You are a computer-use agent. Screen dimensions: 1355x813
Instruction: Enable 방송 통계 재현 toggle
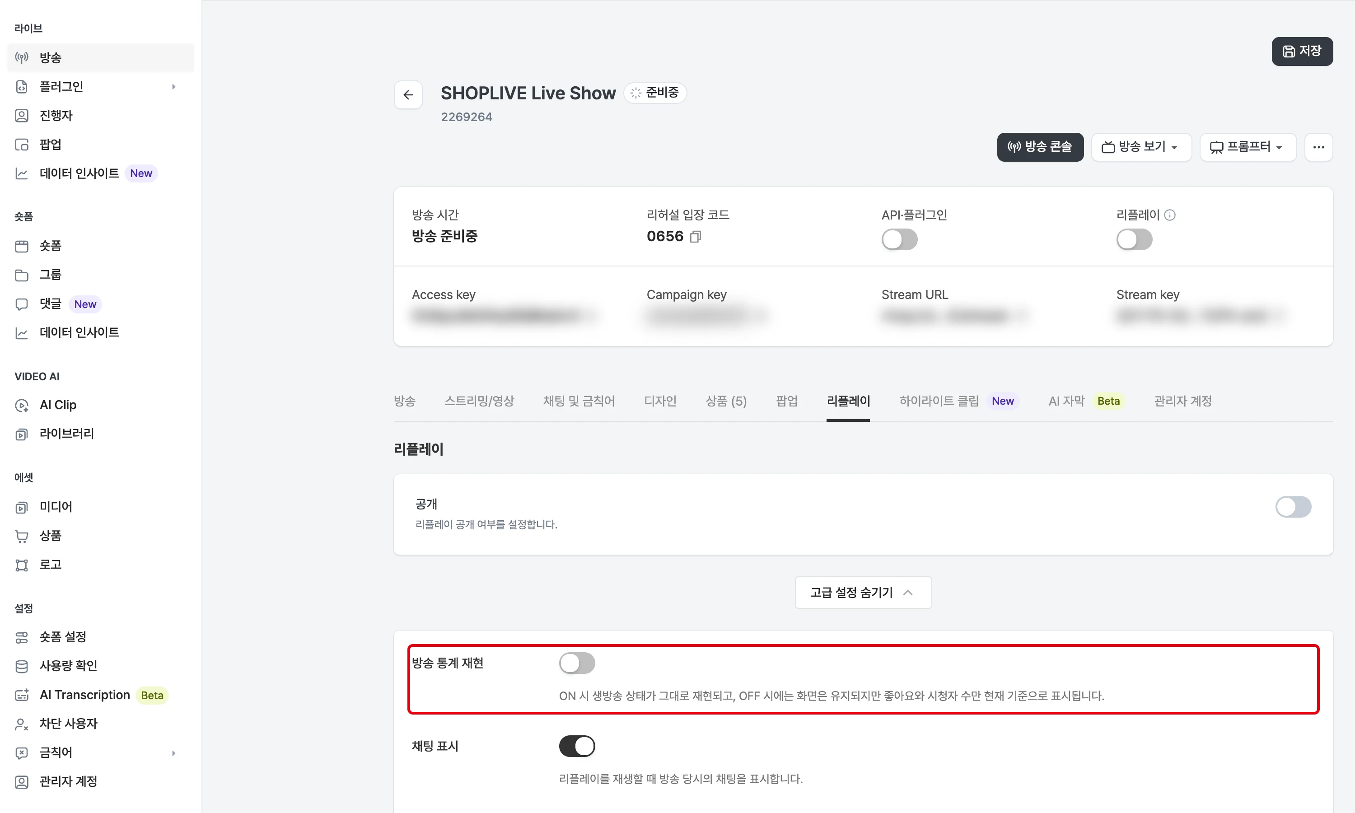[x=577, y=663]
